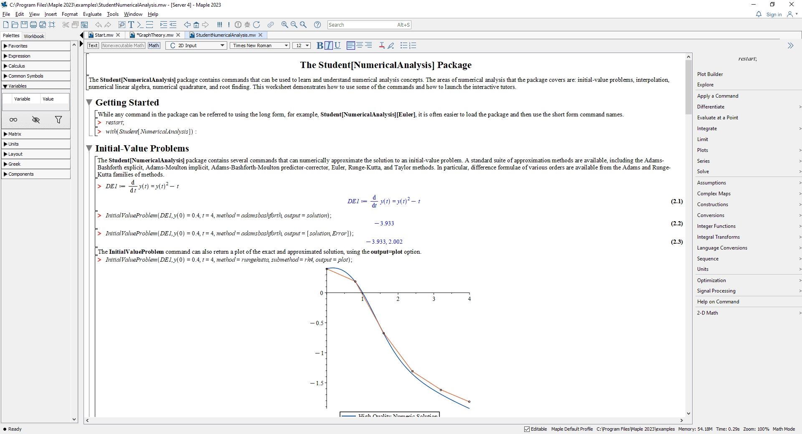Screen dimensions: 802x434
Task: Collapse the Initial-Value Problems section triangle
Action: [x=89, y=148]
